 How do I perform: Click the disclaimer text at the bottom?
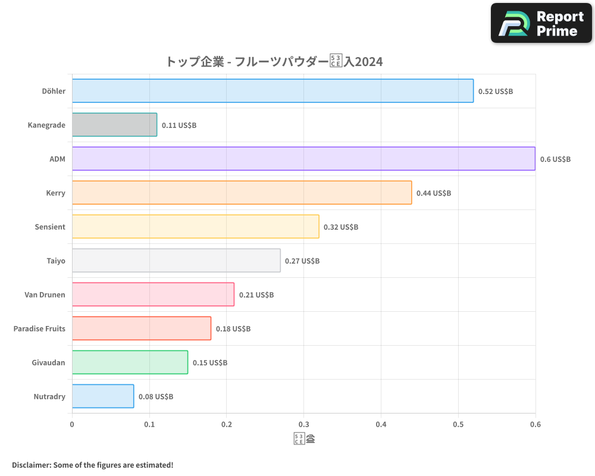tap(92, 465)
